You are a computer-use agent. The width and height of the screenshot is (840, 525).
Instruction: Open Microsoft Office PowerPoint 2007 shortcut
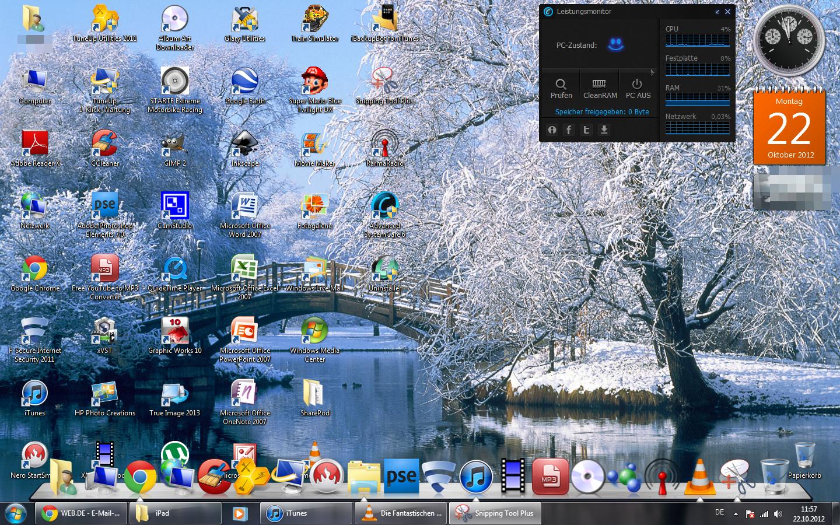pyautogui.click(x=245, y=340)
